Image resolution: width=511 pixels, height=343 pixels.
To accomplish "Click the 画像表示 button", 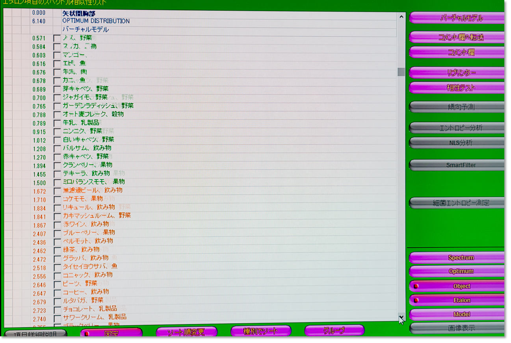I will tap(457, 328).
